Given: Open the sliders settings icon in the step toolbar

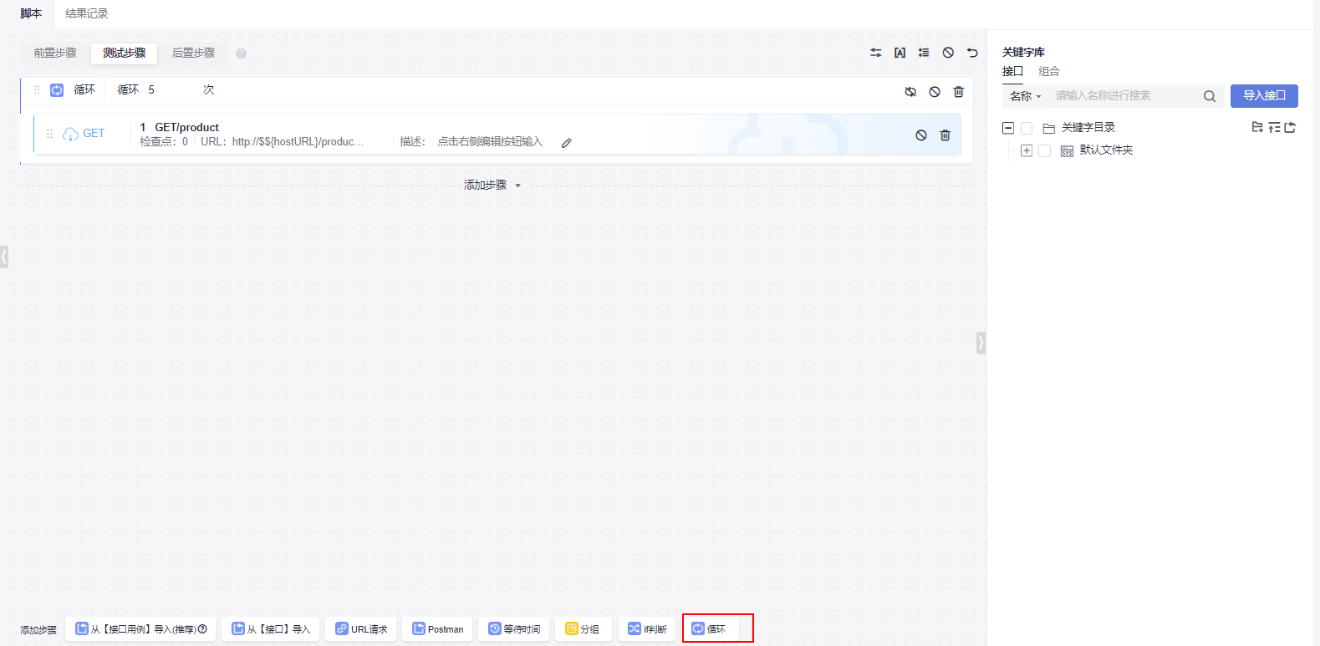Looking at the screenshot, I should coord(875,53).
